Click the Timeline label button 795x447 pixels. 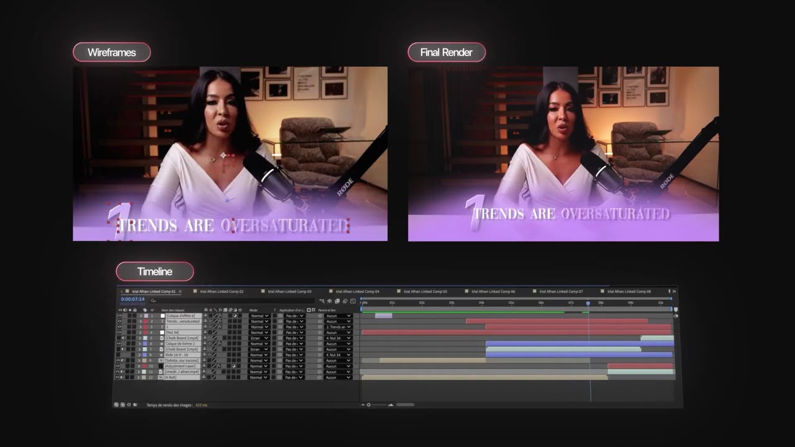tap(155, 271)
